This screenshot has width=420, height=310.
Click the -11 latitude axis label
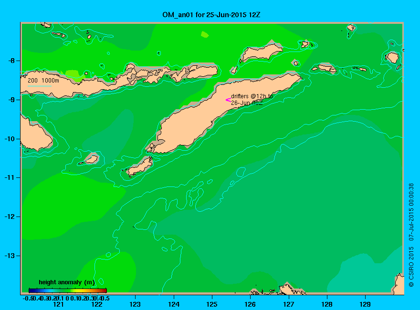10,177
